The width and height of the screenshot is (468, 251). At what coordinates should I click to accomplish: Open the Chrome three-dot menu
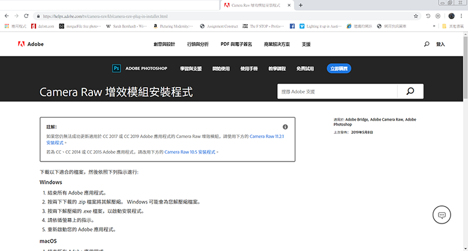tap(461, 16)
